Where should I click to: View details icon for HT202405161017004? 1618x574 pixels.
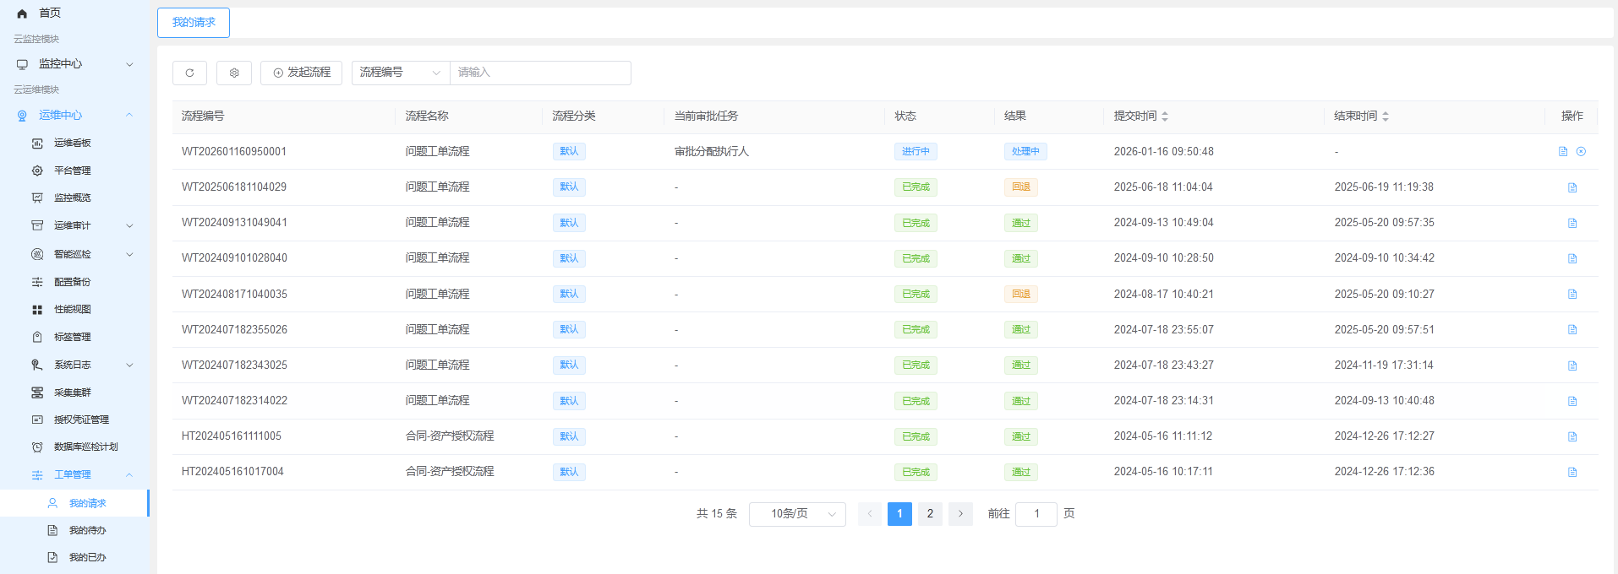click(x=1572, y=472)
